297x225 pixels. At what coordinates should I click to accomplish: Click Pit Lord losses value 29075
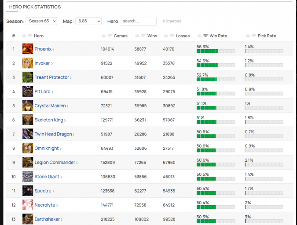(169, 92)
